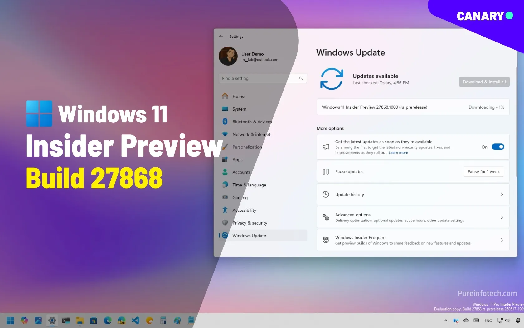Click the m_lab@outlook.com account email
Image resolution: width=524 pixels, height=328 pixels.
260,60
